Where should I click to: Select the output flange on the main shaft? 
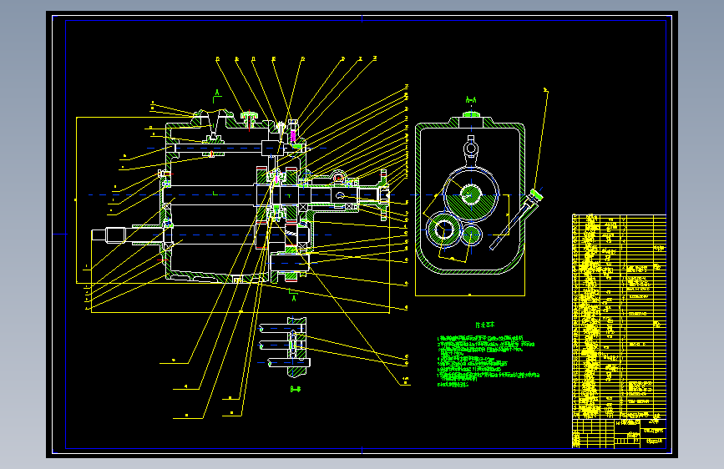click(383, 195)
